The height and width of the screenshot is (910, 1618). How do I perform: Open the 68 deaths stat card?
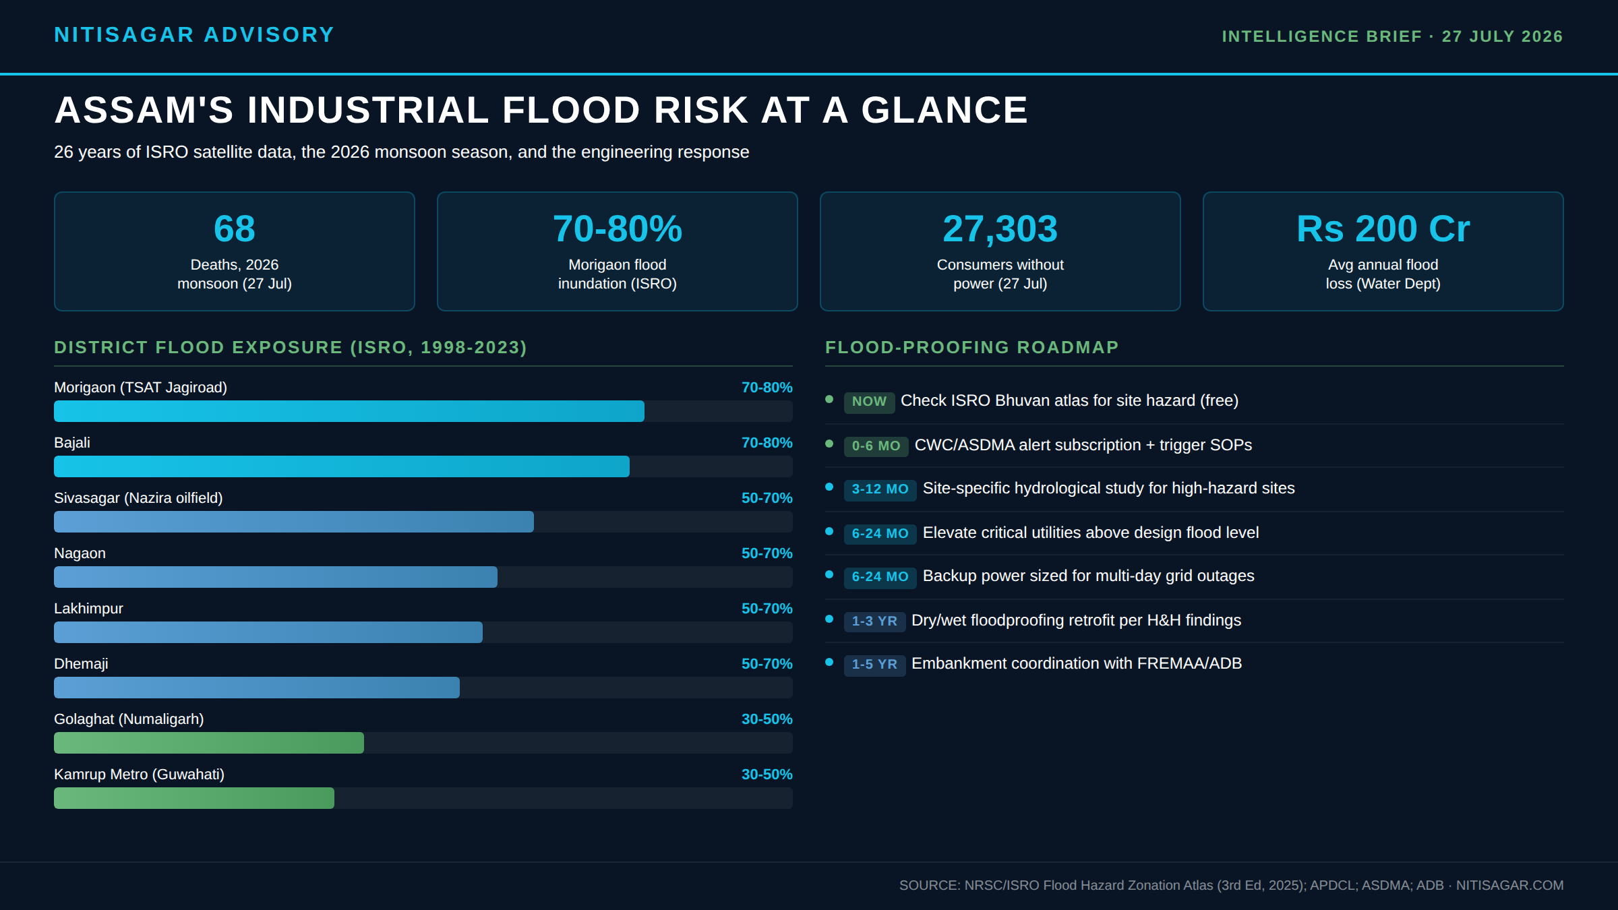click(235, 251)
